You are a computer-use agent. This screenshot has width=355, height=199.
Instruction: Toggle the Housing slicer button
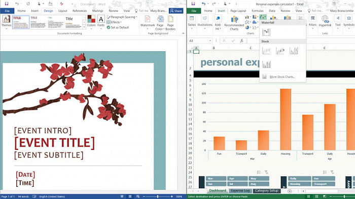pyautogui.click(x=299, y=184)
